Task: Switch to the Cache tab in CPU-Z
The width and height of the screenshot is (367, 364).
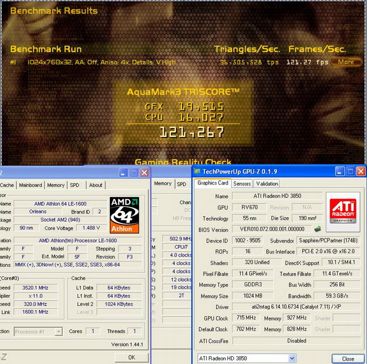Action: pos(7,185)
